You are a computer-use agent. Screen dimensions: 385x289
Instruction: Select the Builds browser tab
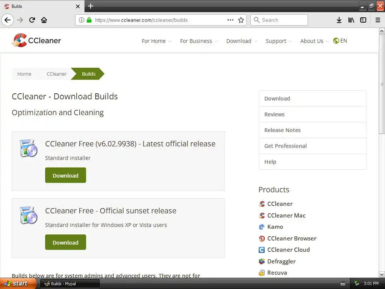(x=42, y=6)
